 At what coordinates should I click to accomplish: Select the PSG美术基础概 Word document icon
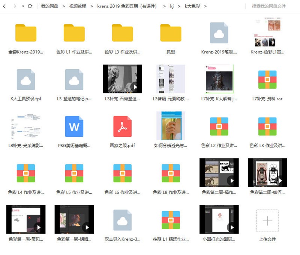(74, 127)
